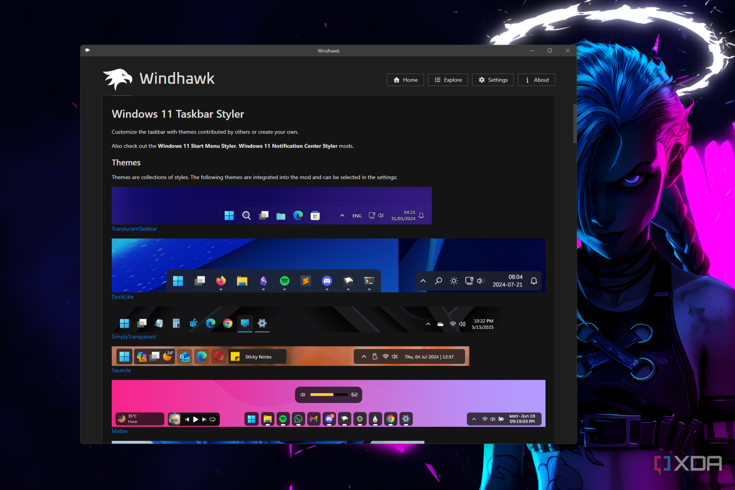This screenshot has height=490, width=735.
Task: Open the Matter theme link
Action: 120,431
